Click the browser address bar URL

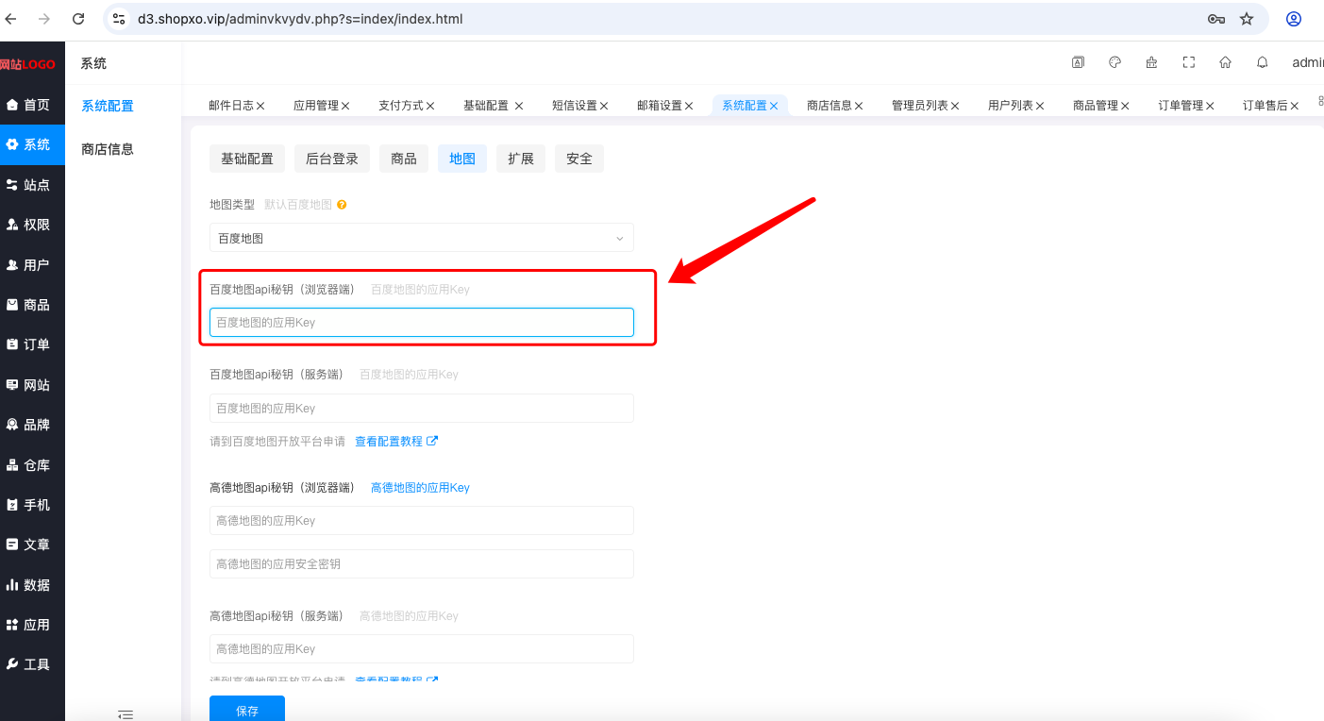(300, 19)
